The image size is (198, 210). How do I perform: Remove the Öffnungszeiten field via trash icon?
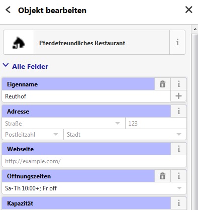pyautogui.click(x=162, y=176)
